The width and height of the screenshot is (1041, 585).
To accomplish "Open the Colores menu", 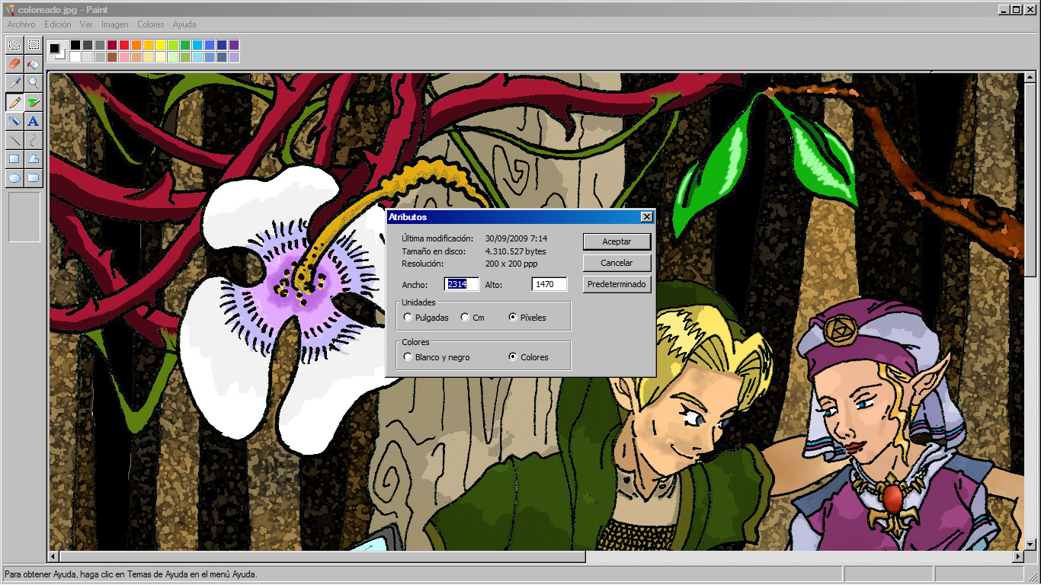I will point(151,24).
